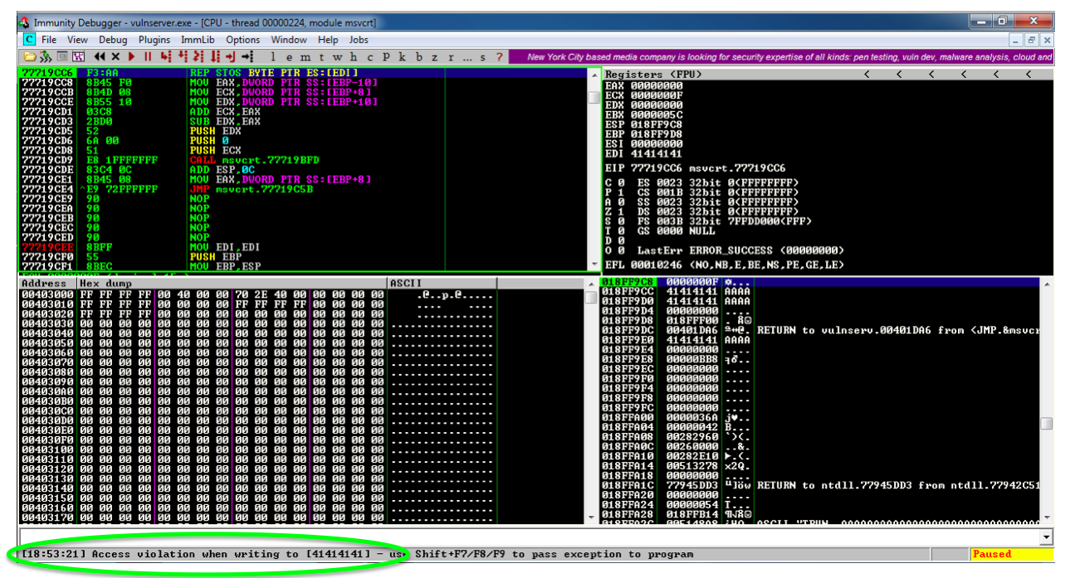Image resolution: width=1075 pixels, height=578 pixels.
Task: Open the ImmLib menu
Action: coord(198,40)
